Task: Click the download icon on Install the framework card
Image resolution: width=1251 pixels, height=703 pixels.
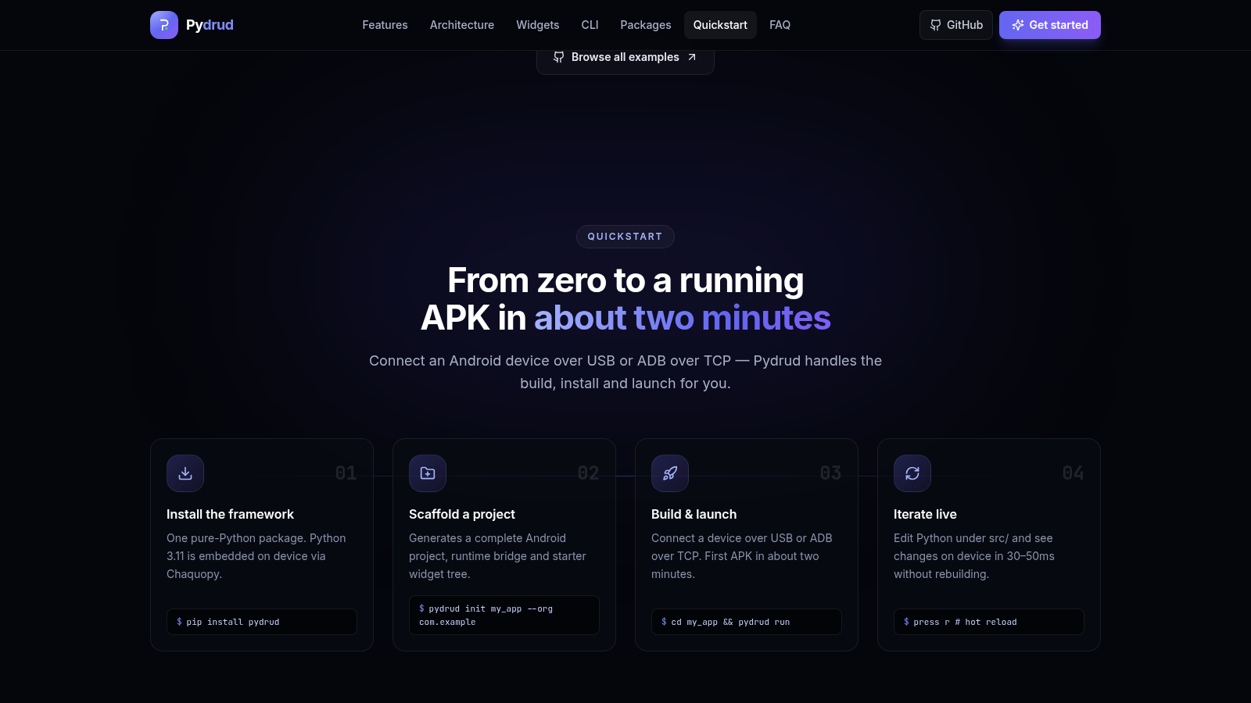Action: (185, 473)
